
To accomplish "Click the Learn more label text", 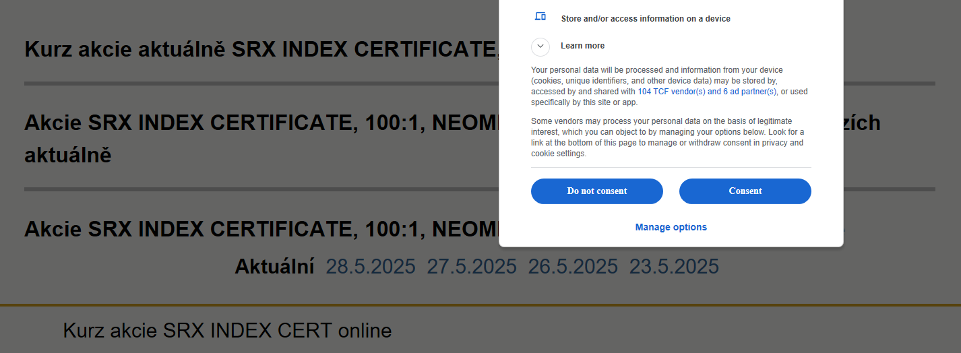I will pyautogui.click(x=582, y=46).
